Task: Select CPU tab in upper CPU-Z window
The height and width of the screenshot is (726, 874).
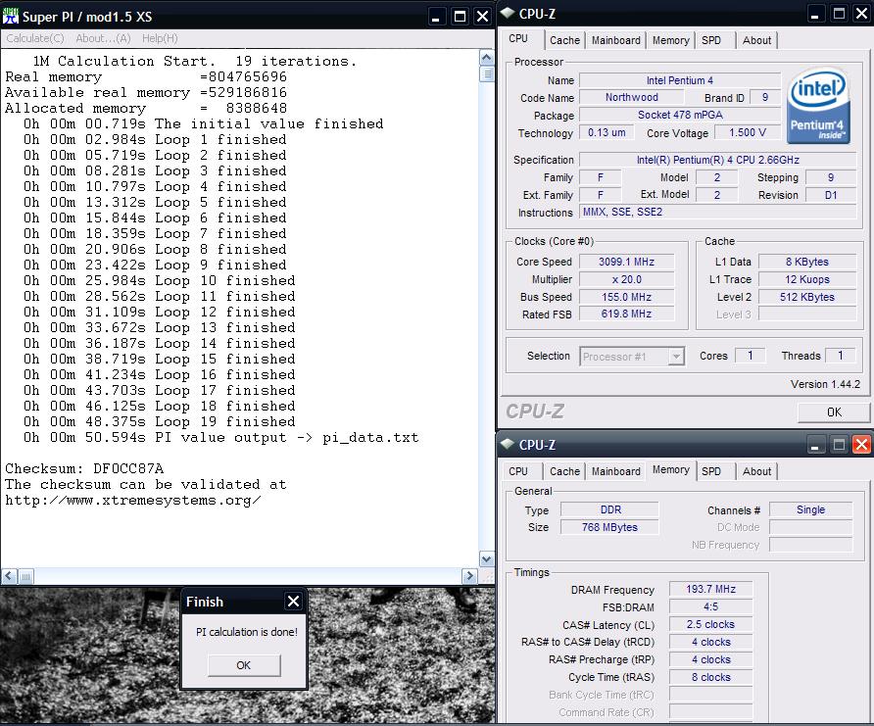Action: (518, 38)
